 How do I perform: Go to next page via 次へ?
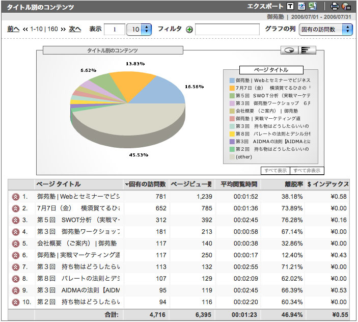pyautogui.click(x=75, y=29)
